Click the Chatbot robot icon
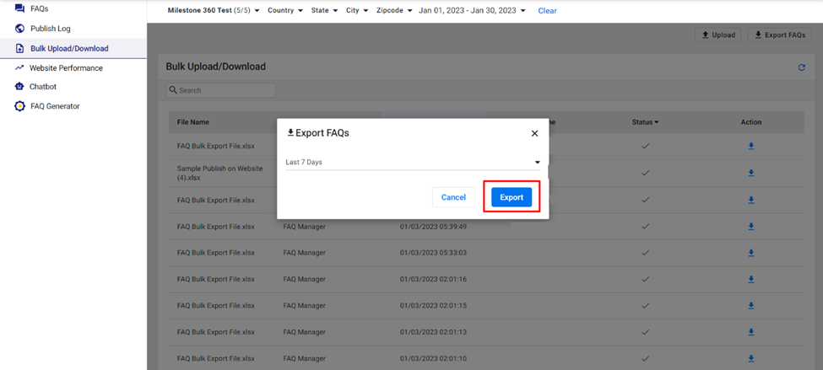The height and width of the screenshot is (370, 823). [20, 87]
